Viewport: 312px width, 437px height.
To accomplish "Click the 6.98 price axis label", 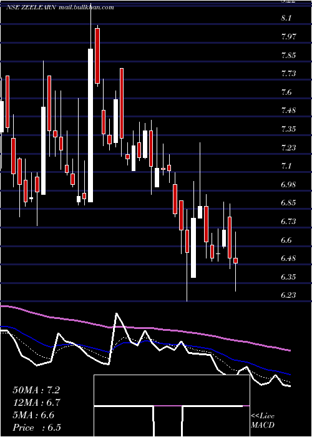I will (x=288, y=185).
